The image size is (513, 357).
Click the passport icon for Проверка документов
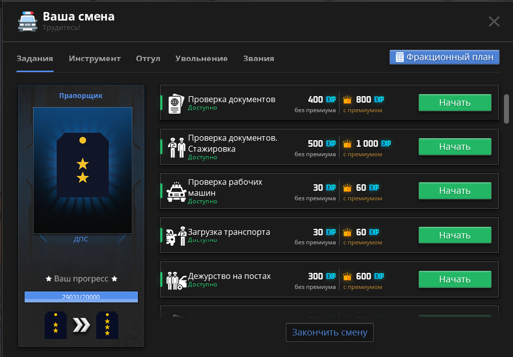pyautogui.click(x=175, y=103)
